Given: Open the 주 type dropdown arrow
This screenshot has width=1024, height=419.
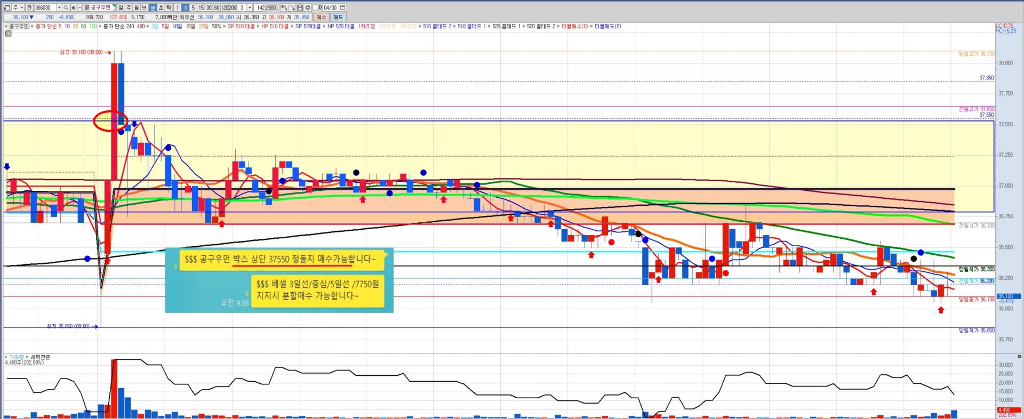Looking at the screenshot, I should [x=22, y=7].
